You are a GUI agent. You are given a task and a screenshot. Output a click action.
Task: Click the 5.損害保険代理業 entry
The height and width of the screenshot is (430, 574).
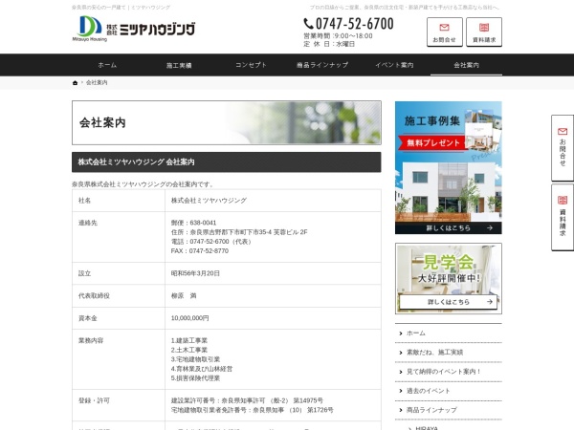195,378
